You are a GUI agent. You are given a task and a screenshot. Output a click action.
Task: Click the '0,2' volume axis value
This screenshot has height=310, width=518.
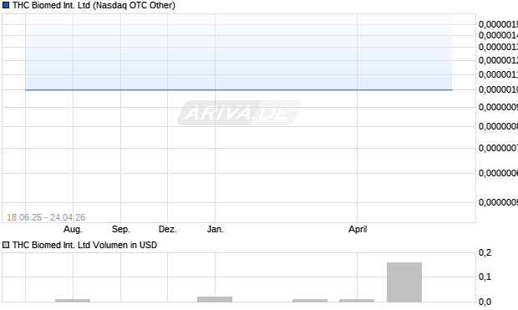(x=485, y=253)
